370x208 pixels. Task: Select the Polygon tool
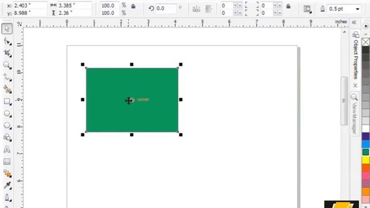(x=7, y=125)
